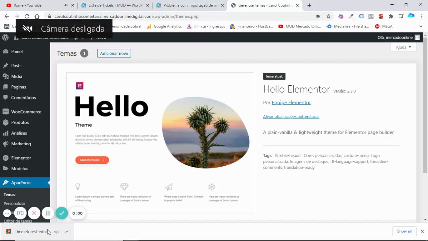428x241 pixels.
Task: Click the red SEO extension icon
Action: pos(381,16)
